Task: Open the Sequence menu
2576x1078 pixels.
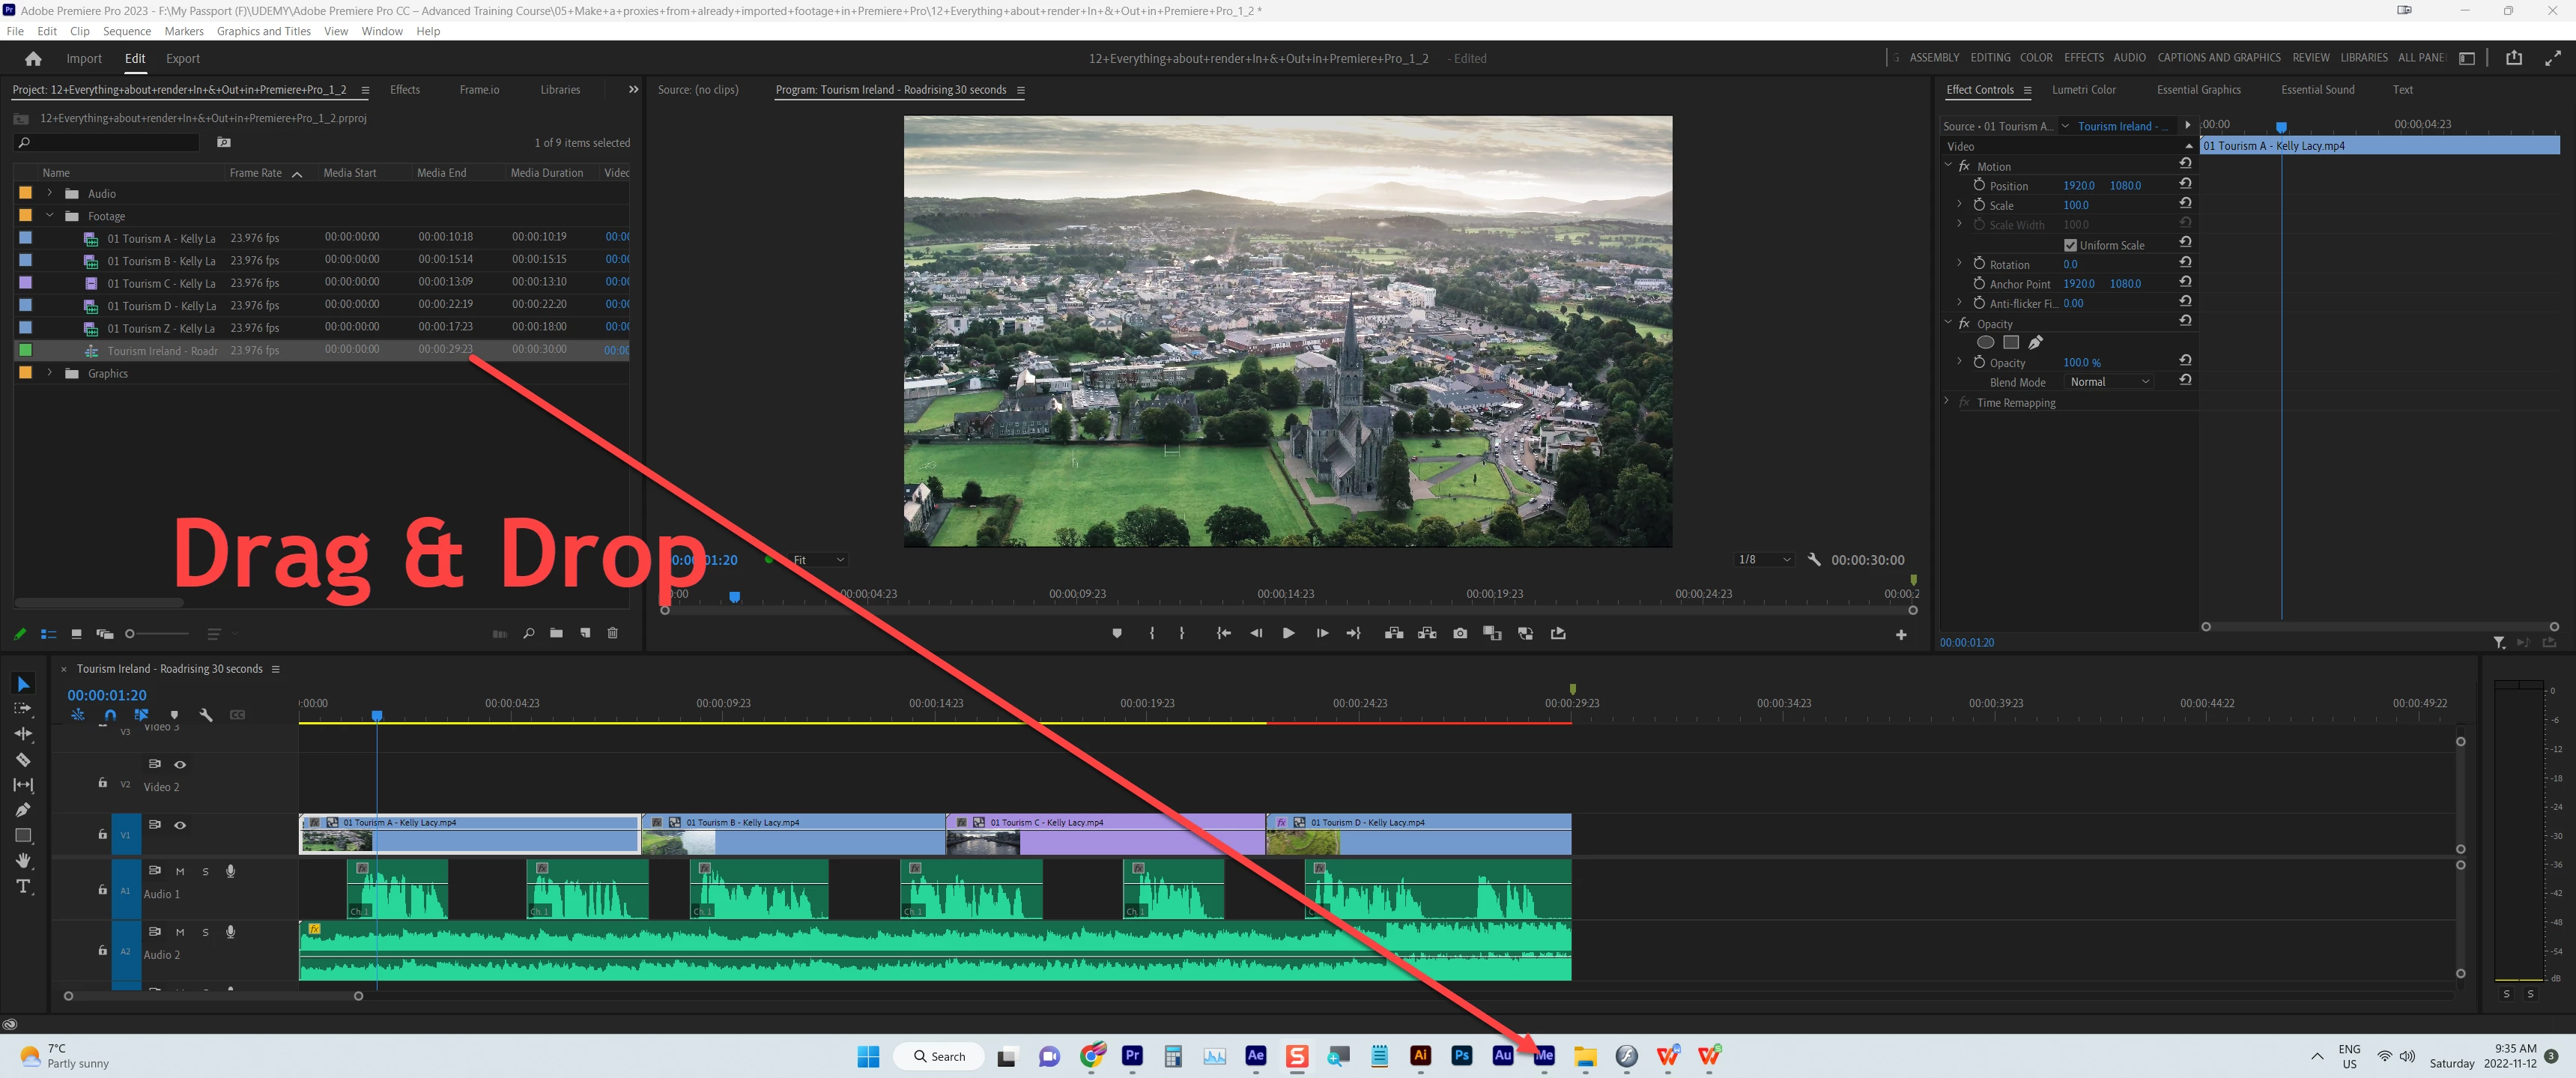Action: click(126, 31)
